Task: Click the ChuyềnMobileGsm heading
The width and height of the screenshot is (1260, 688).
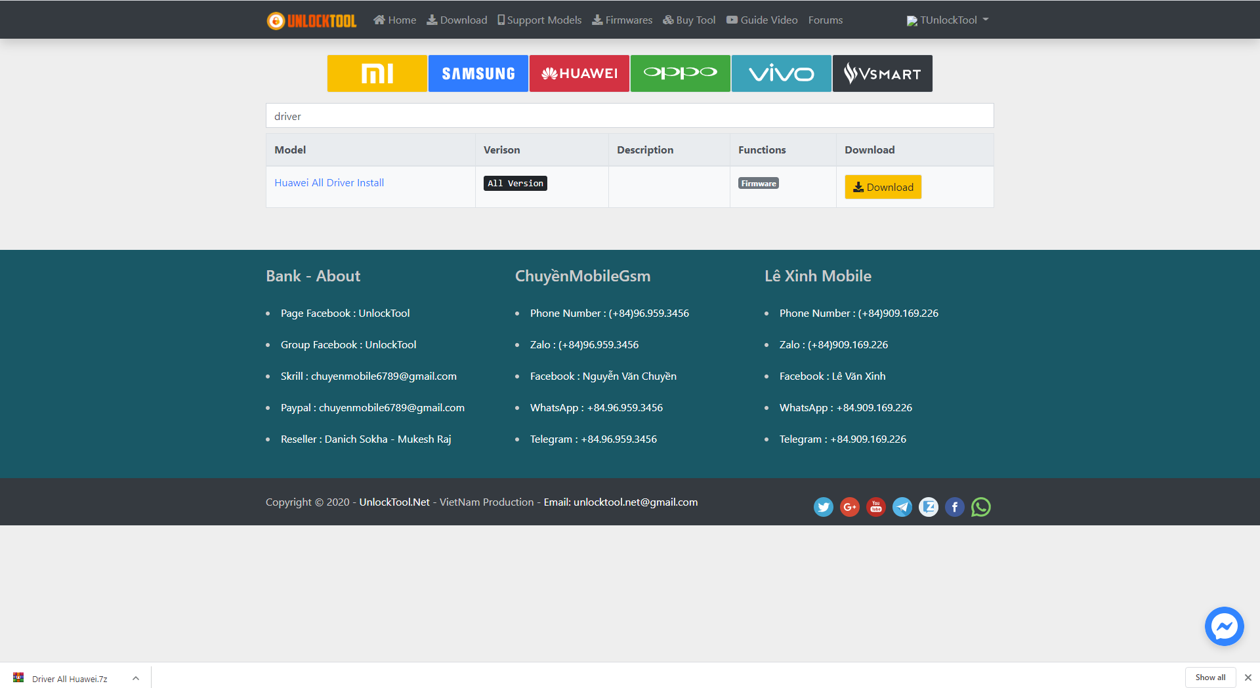Action: 583,276
